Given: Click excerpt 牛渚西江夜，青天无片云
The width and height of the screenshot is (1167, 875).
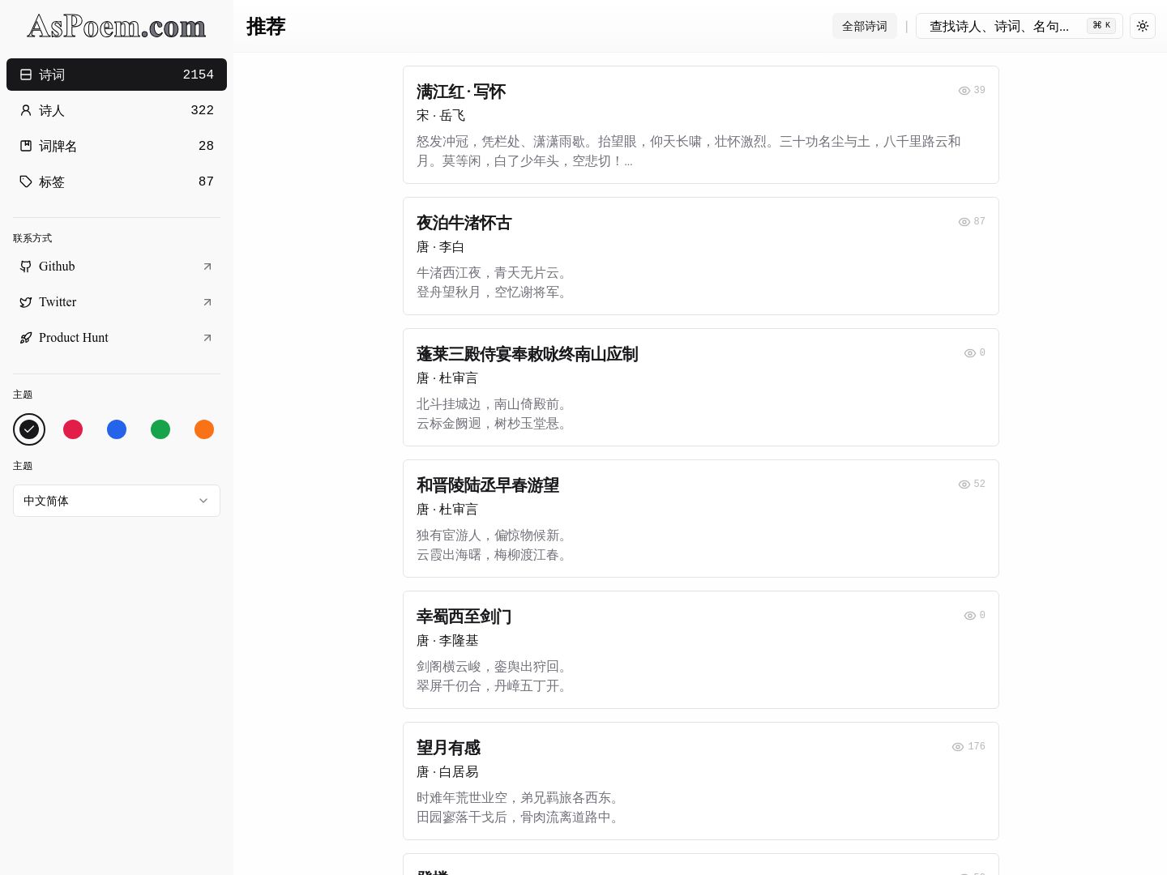Looking at the screenshot, I should (494, 273).
